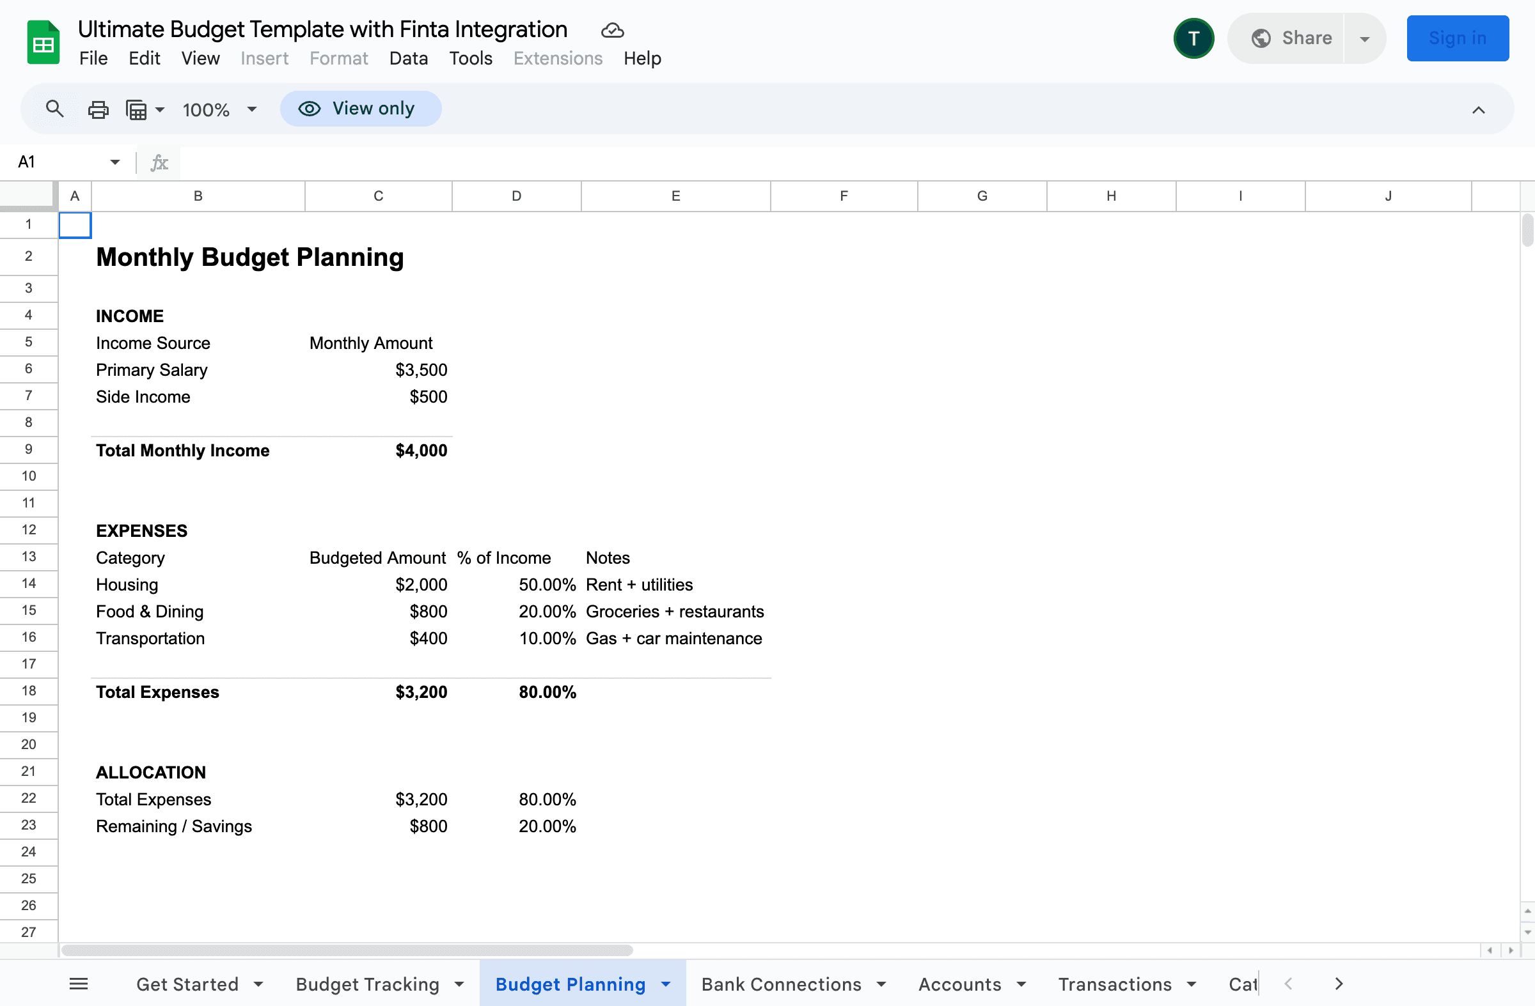
Task: Open the cell name box dropdown
Action: (x=114, y=162)
